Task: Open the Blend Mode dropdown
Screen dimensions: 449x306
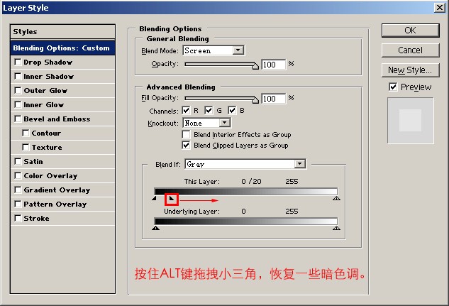Action: tap(238, 50)
